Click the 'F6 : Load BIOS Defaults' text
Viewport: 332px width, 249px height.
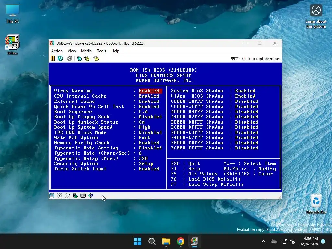(x=206, y=179)
